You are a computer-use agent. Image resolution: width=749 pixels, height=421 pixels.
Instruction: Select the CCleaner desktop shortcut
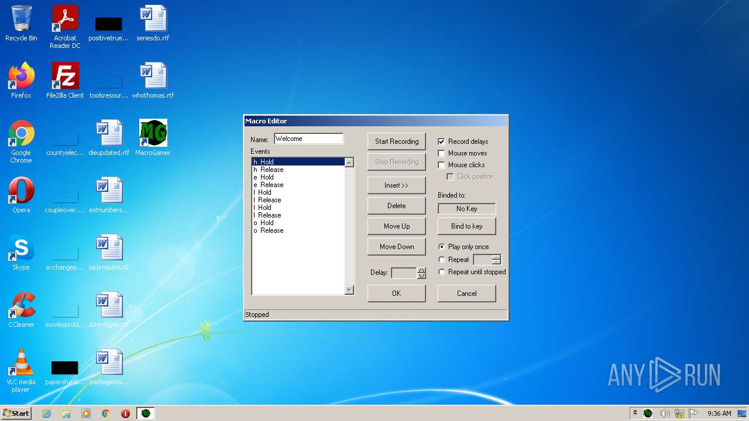21,310
